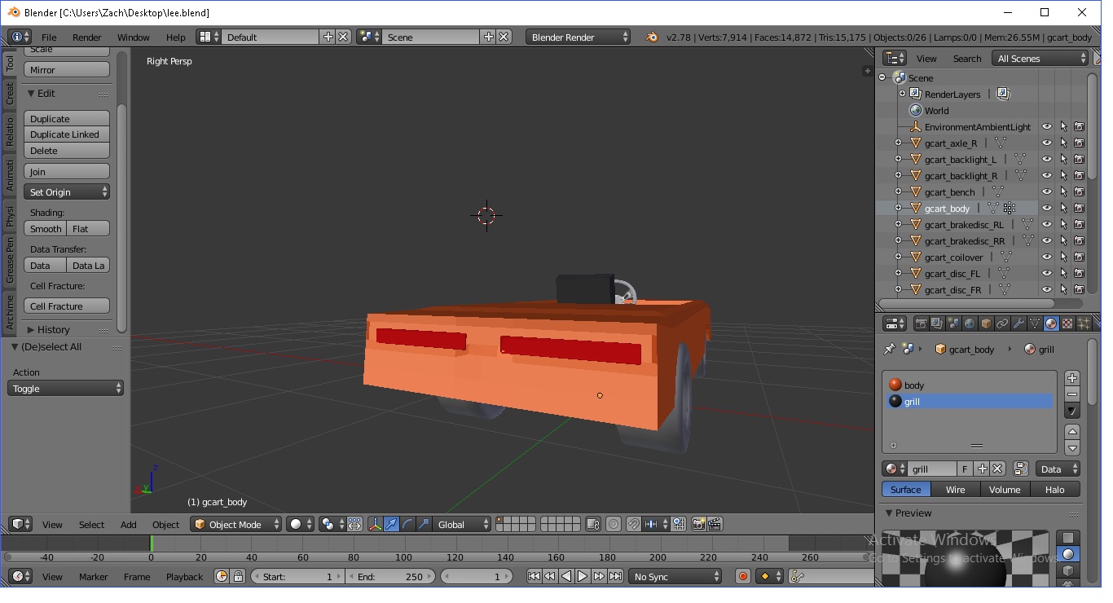Open the Object properties tab (cube icon)
The image size is (1113, 603).
986,324
